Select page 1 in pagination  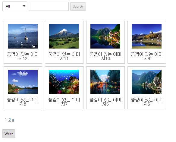tap(6, 120)
